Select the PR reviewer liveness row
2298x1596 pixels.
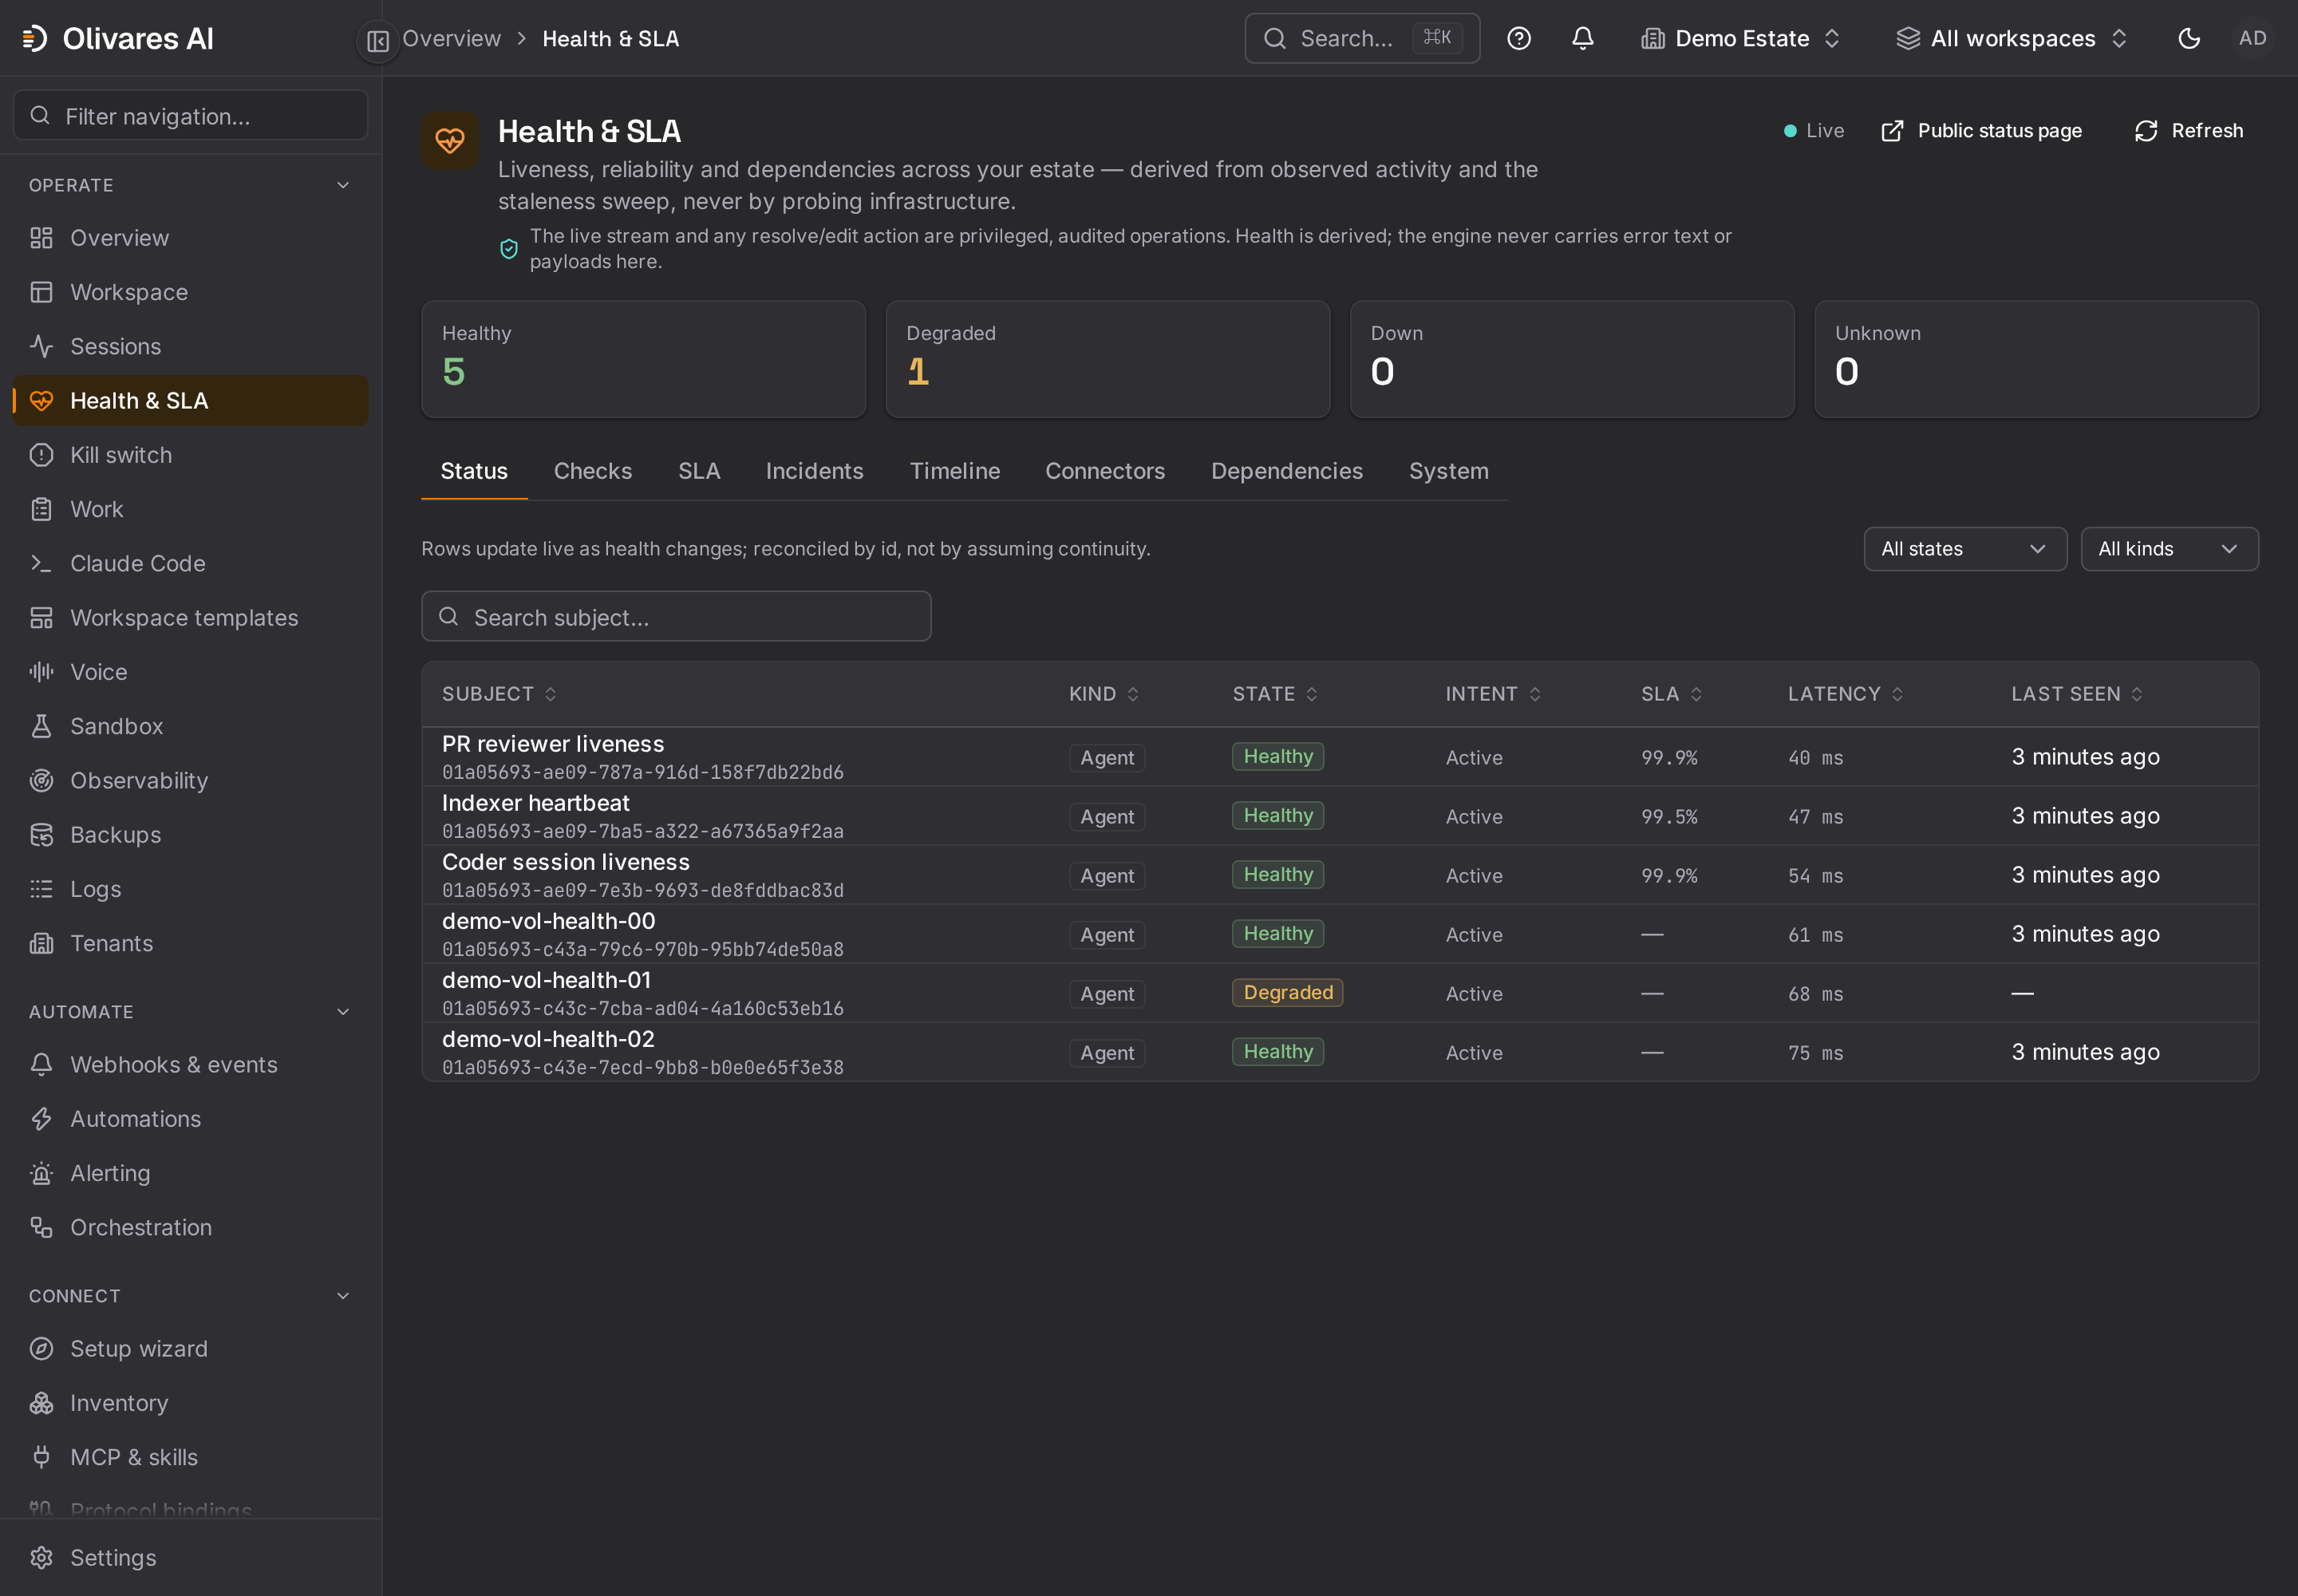click(x=1340, y=757)
